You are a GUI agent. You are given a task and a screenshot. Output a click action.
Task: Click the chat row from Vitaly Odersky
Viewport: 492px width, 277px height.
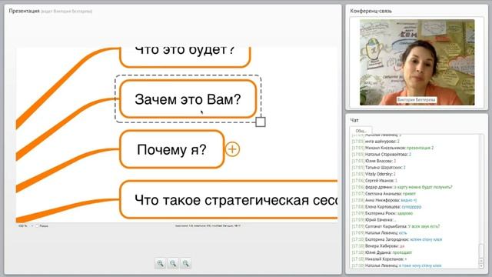[x=374, y=174]
